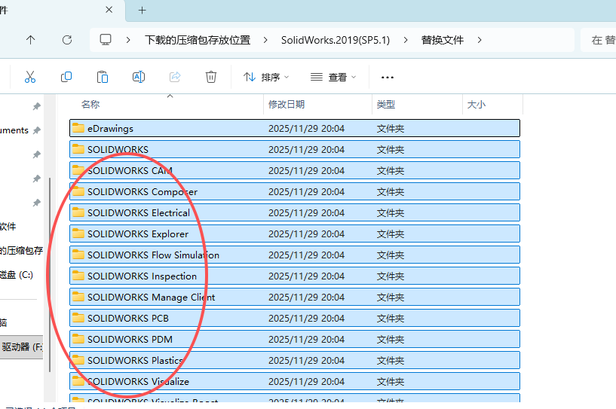Select the SOLIDWORKS CAM folder
616x409 pixels.
[295, 171]
